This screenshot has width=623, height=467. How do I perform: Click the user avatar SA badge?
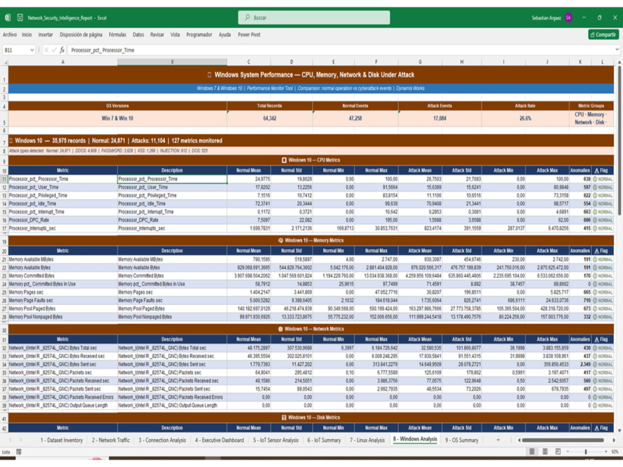coord(569,17)
